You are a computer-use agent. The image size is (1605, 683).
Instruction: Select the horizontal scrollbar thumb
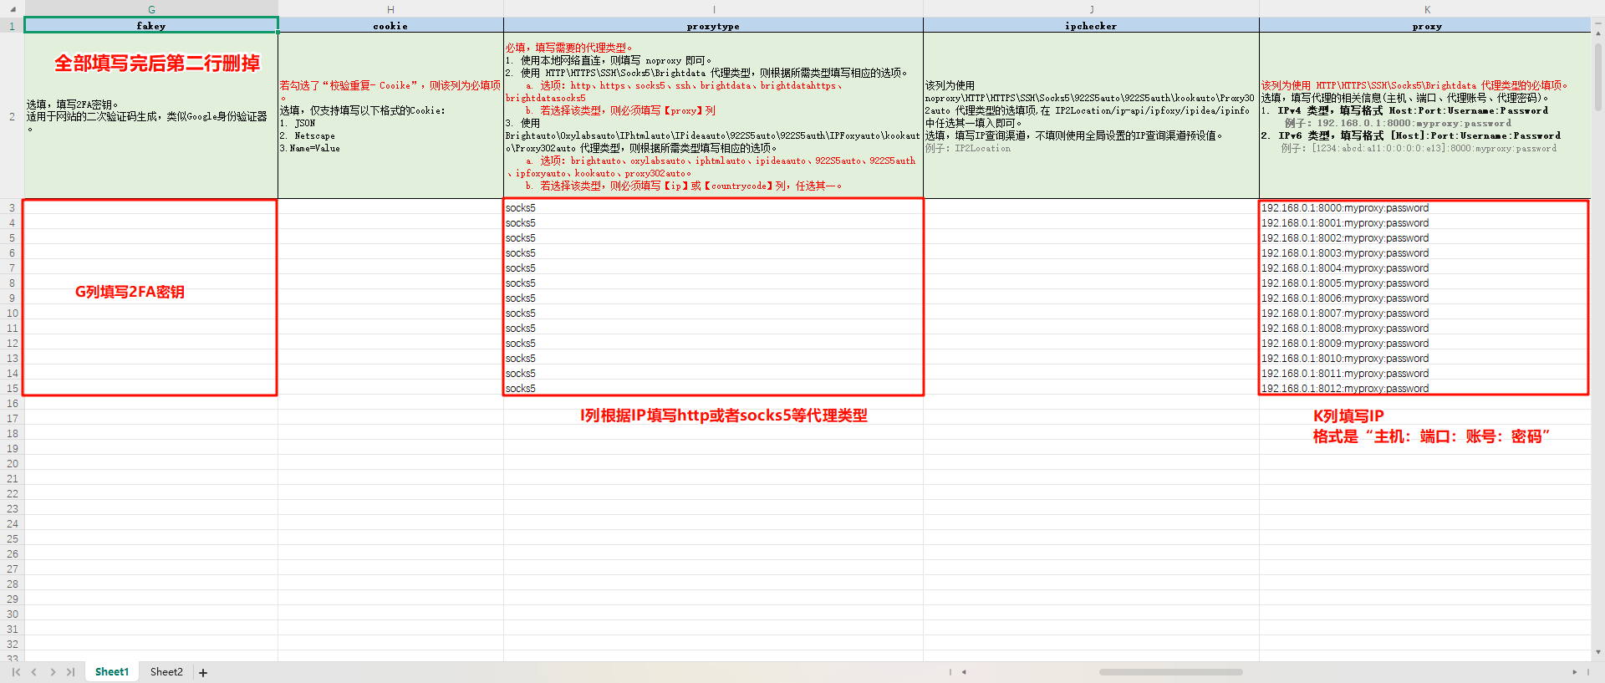(x=1170, y=672)
